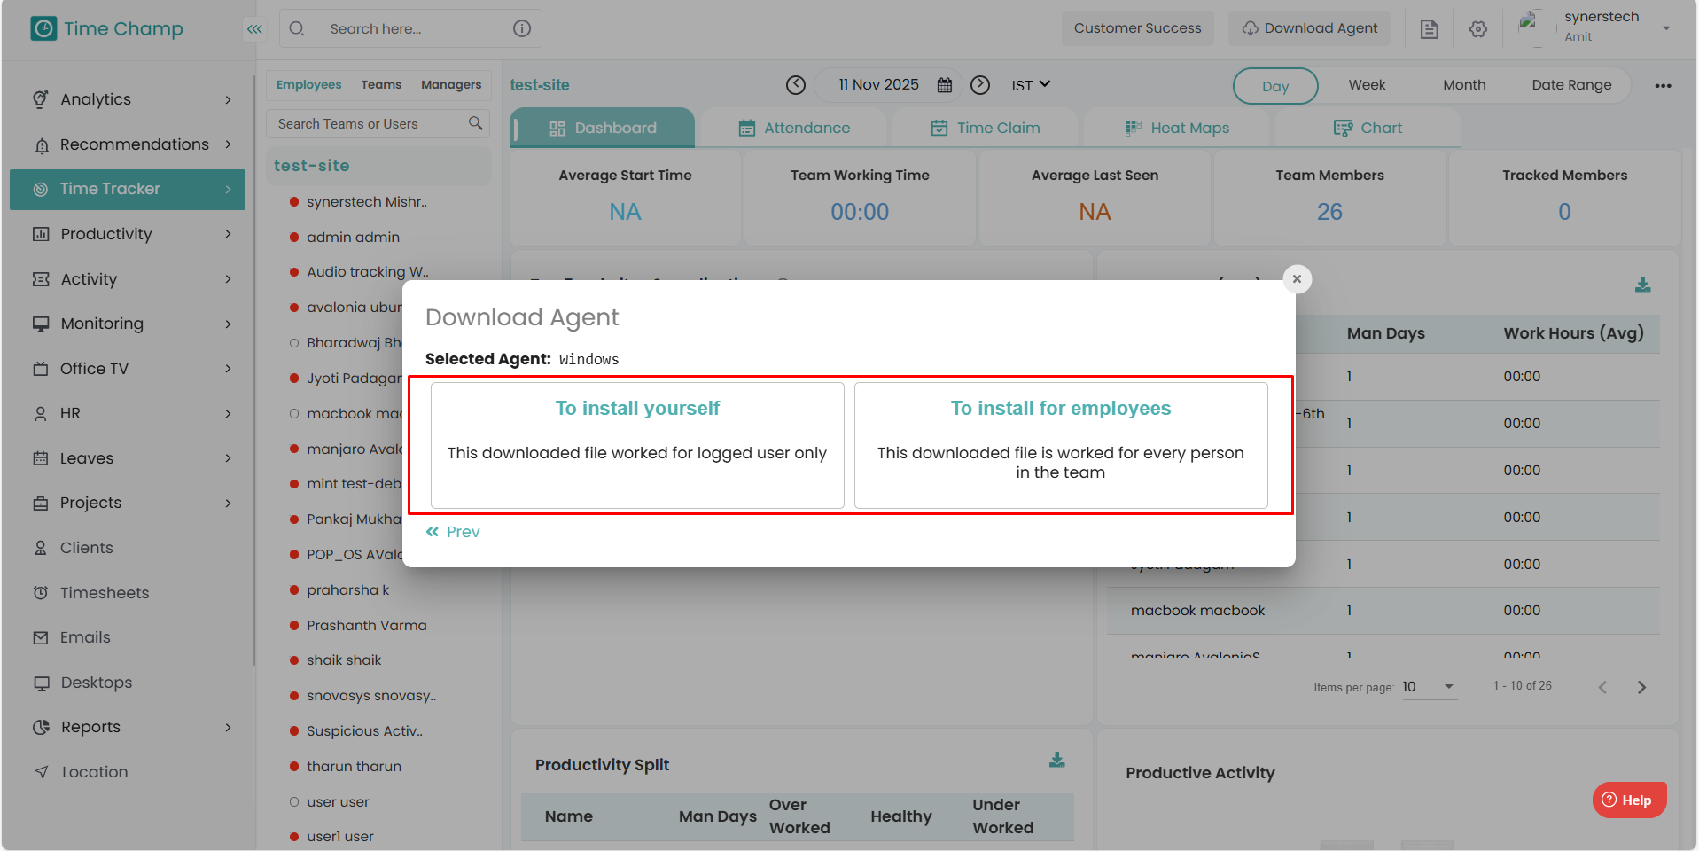The width and height of the screenshot is (1699, 851).
Task: Select the Day view toggle
Action: pyautogui.click(x=1274, y=86)
